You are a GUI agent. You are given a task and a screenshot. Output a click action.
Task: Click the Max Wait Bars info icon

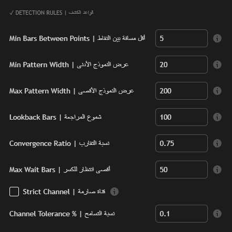point(217,170)
